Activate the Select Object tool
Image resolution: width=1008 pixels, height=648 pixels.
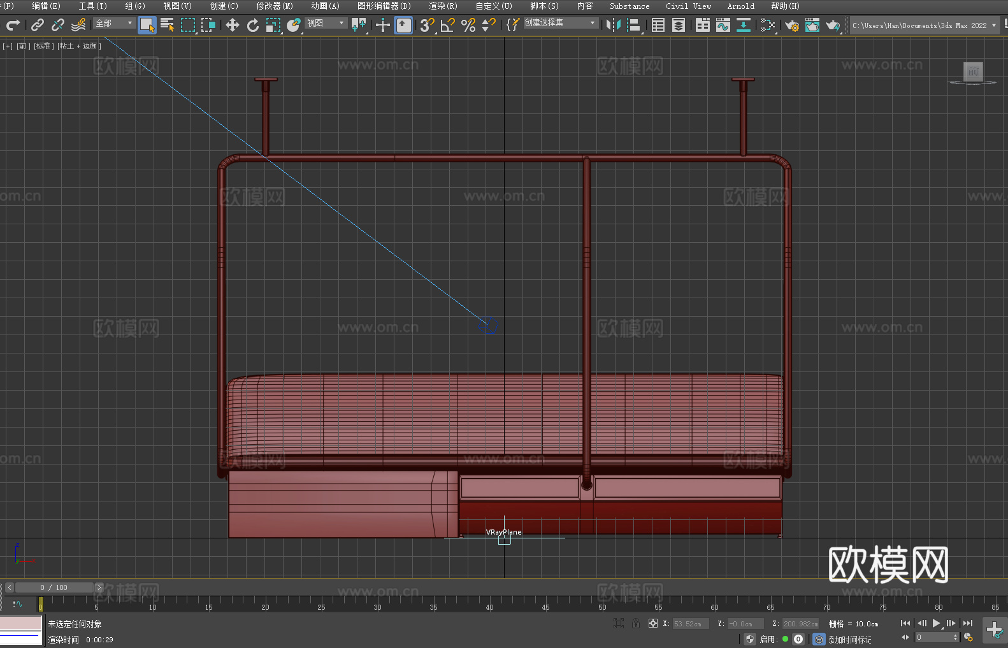pos(147,25)
